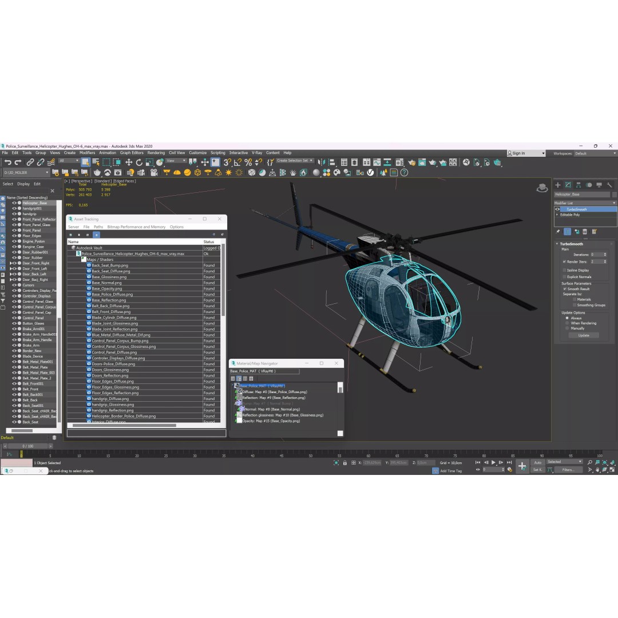Open the Modifier List dropdown
This screenshot has height=618, width=618.
pyautogui.click(x=585, y=203)
